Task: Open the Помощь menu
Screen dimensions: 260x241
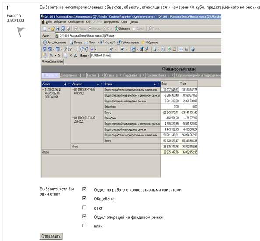Action: 134,22
